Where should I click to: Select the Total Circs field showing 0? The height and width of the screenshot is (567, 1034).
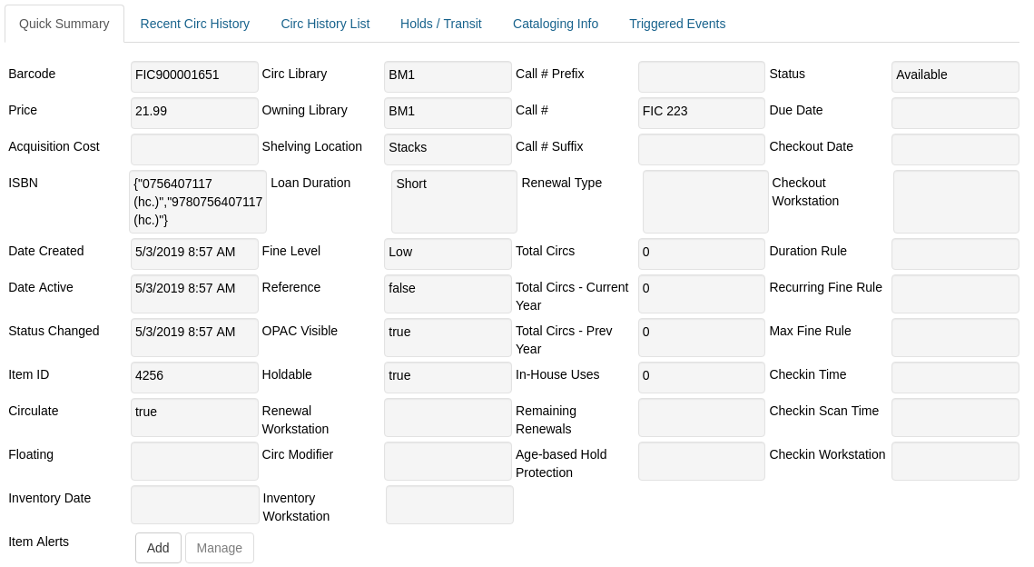(700, 254)
